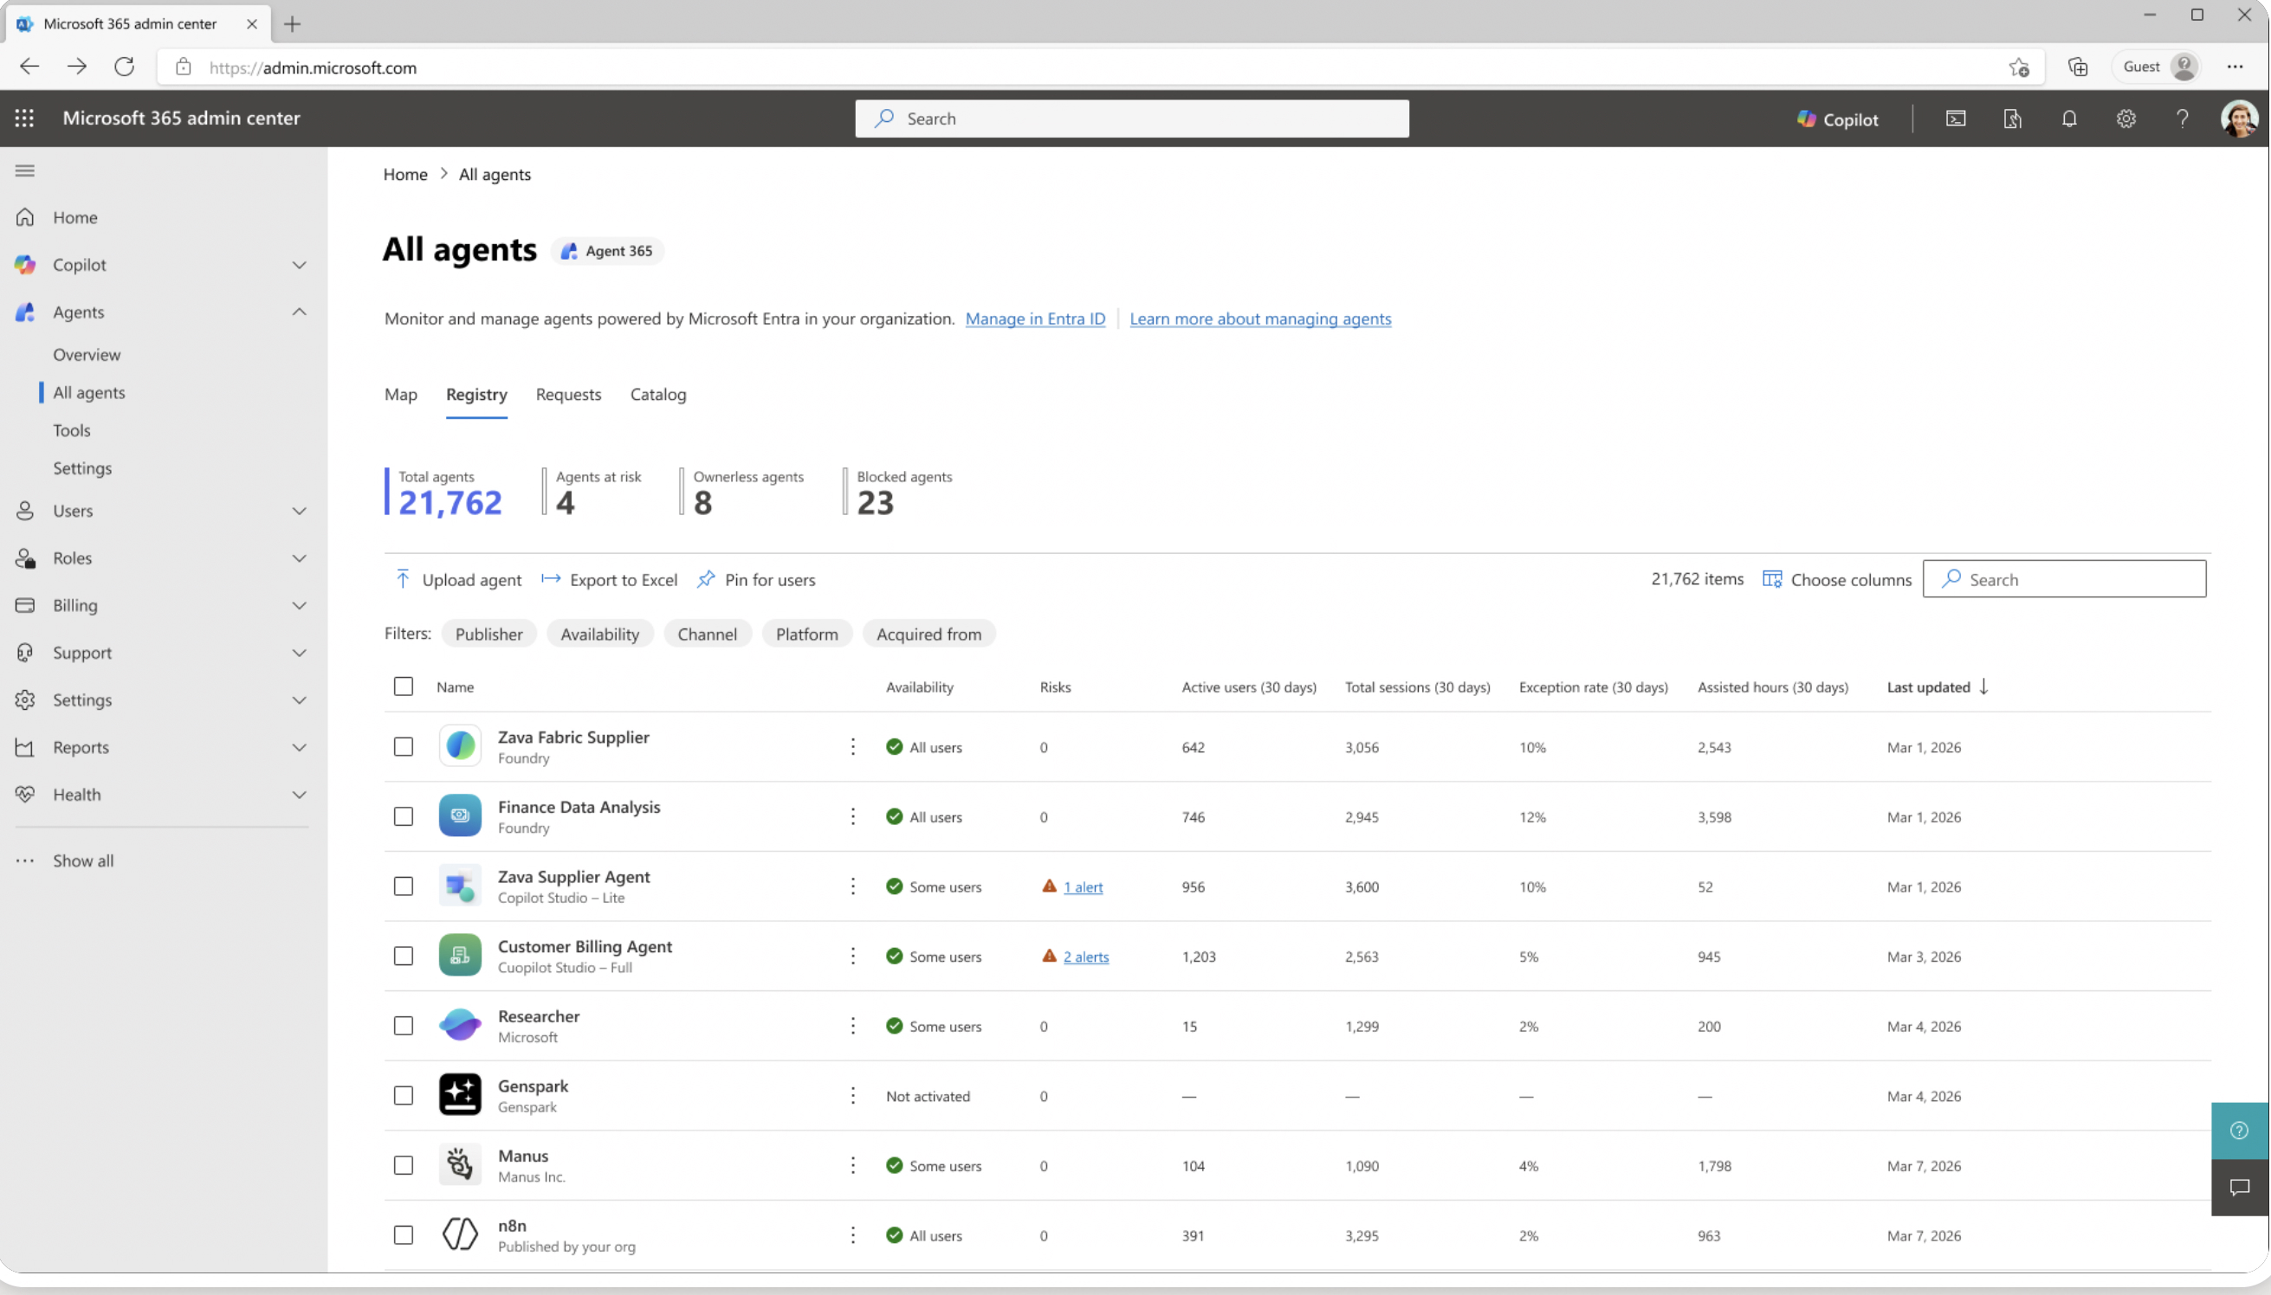Open Overview under Agents
The image size is (2271, 1295).
pyautogui.click(x=87, y=355)
